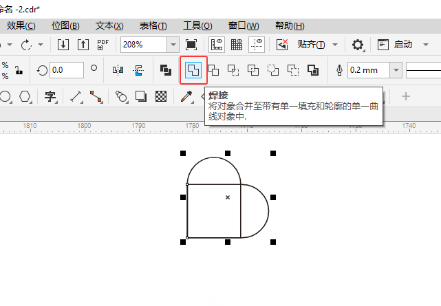Toggle Snap off icon with red X
Viewport: 441px width, 306px height.
click(282, 45)
